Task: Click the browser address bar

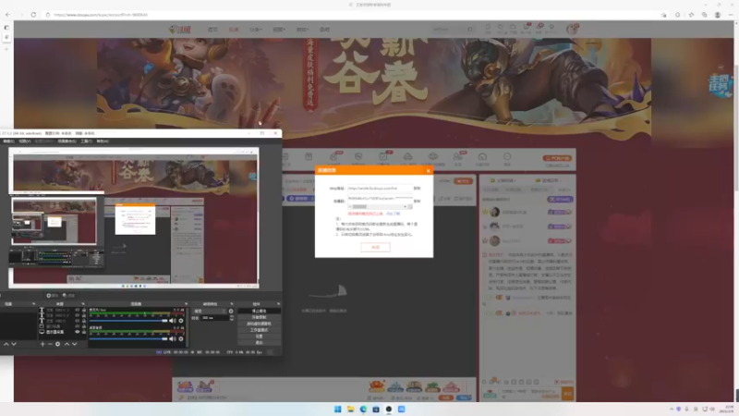Action: point(349,15)
